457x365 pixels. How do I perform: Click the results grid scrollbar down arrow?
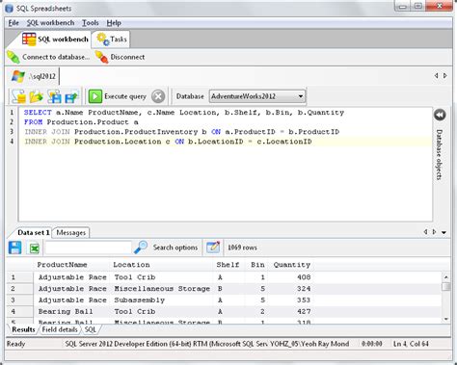(x=446, y=319)
